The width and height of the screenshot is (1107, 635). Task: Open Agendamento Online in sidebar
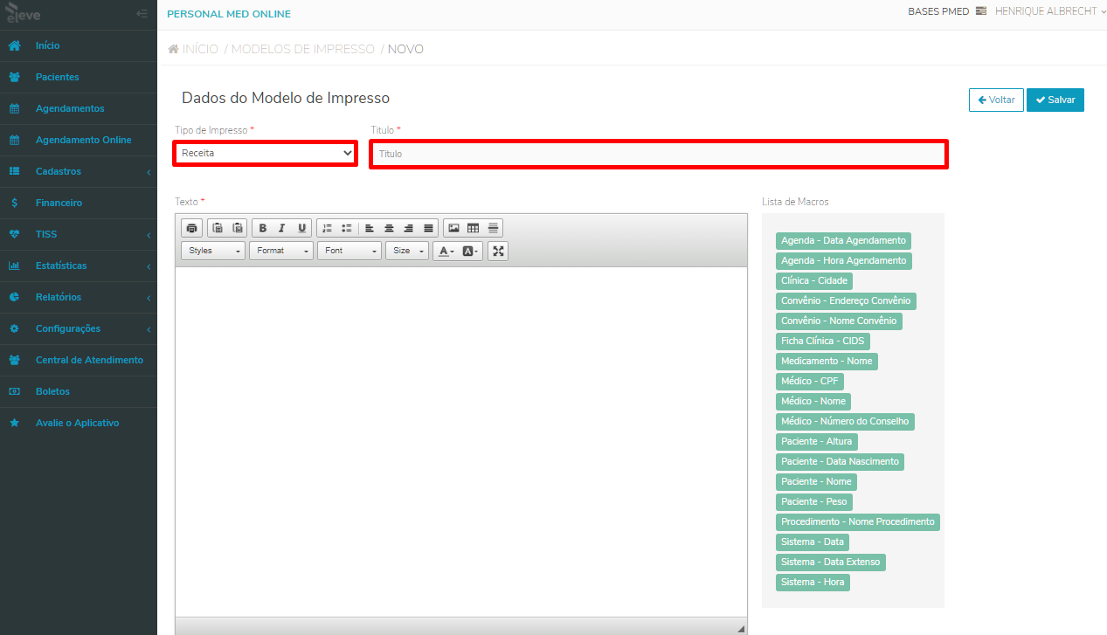pos(79,140)
